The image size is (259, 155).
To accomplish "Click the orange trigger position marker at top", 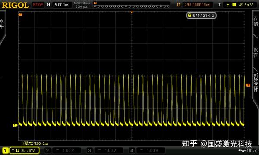I will (x=132, y=12).
